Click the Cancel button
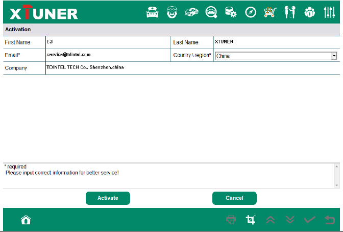This screenshot has height=232, width=343. tap(234, 198)
